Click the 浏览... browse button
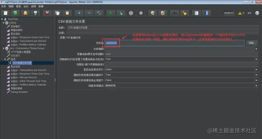Screen dimensions: 262x139 click(252, 43)
